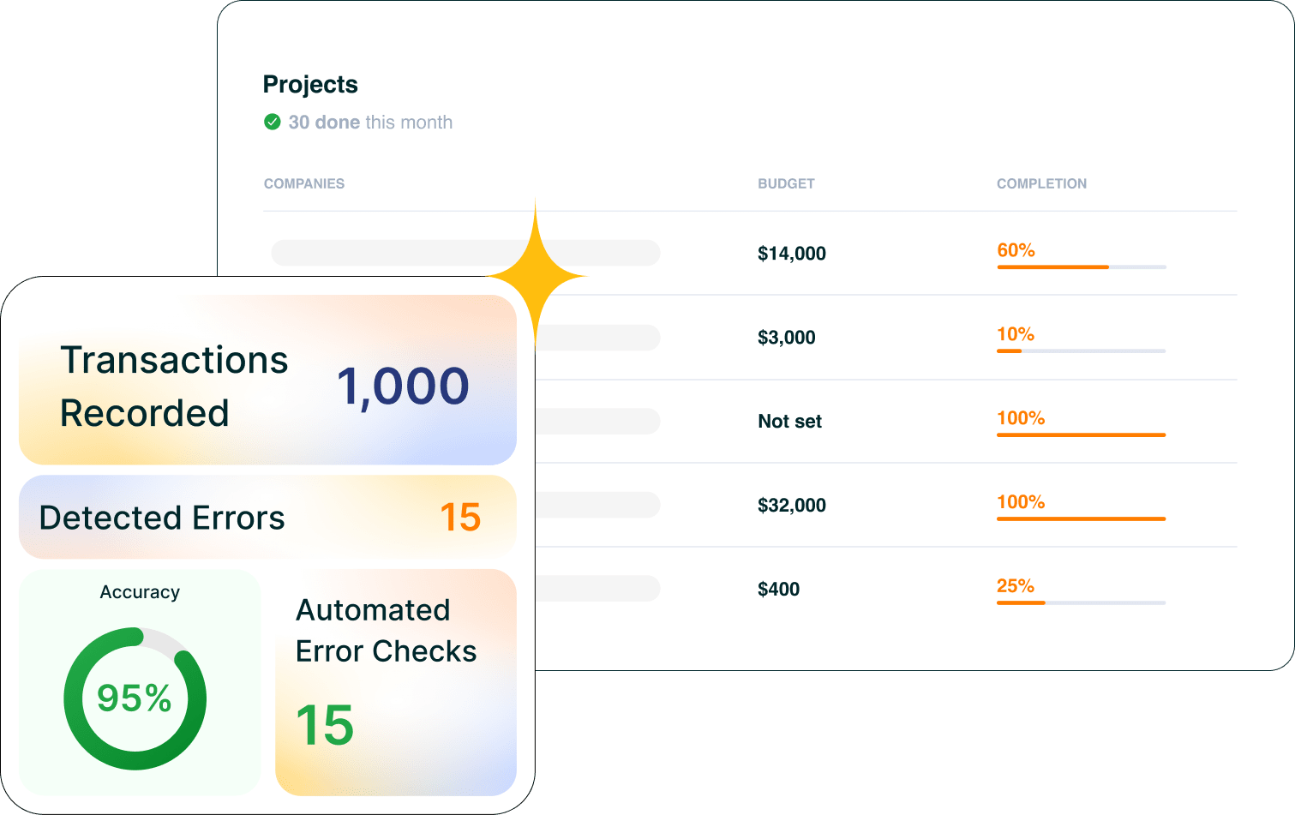Image resolution: width=1295 pixels, height=815 pixels.
Task: Click the 10% completion progress bar
Action: click(x=1081, y=351)
